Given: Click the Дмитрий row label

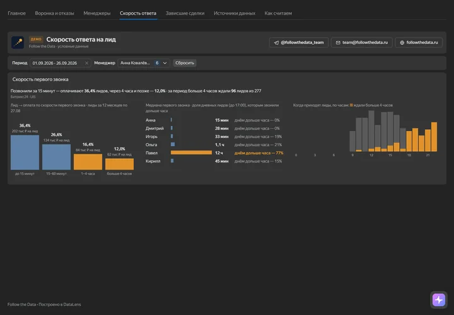Looking at the screenshot, I should [x=154, y=128].
